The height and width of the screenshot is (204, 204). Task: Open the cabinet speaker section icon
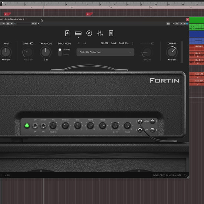(89, 33)
